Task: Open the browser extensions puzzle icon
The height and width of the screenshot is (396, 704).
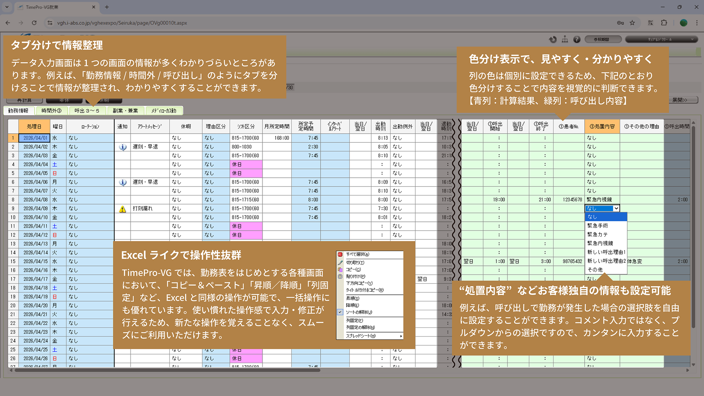Action: (x=664, y=23)
